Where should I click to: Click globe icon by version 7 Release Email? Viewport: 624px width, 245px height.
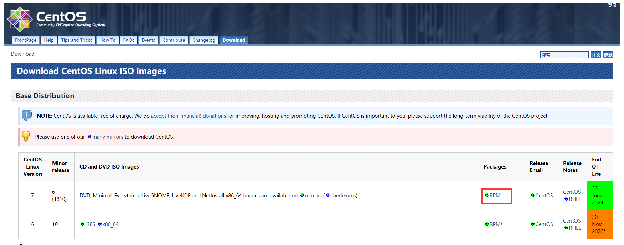533,195
